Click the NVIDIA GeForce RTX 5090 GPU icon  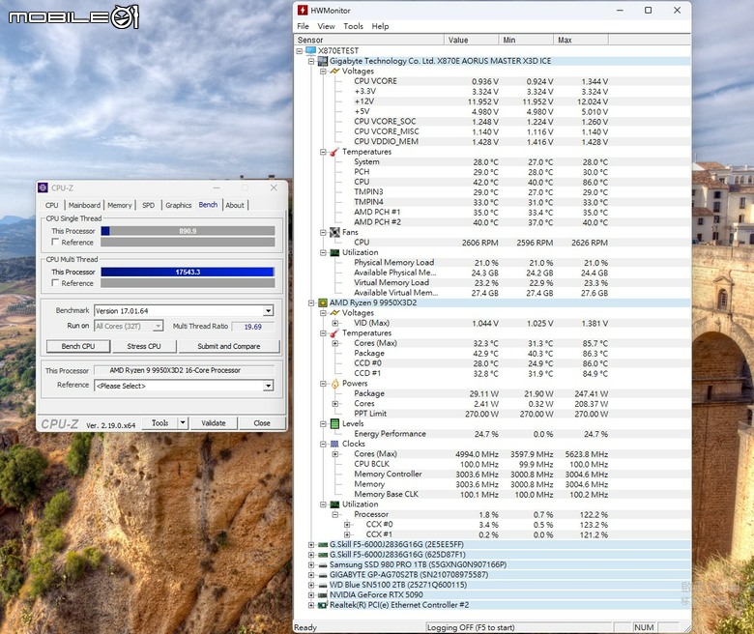coord(323,595)
